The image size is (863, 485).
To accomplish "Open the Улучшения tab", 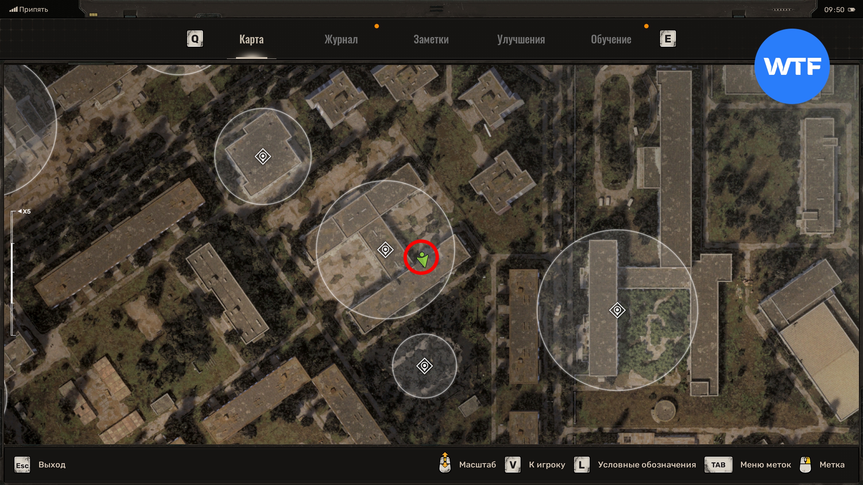I will tap(521, 39).
